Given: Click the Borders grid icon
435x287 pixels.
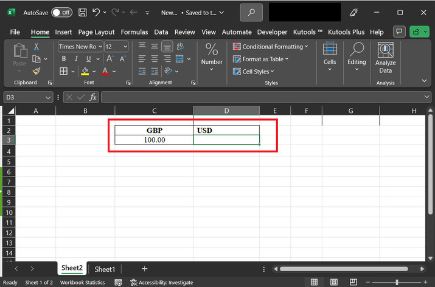Looking at the screenshot, I should [63, 71].
